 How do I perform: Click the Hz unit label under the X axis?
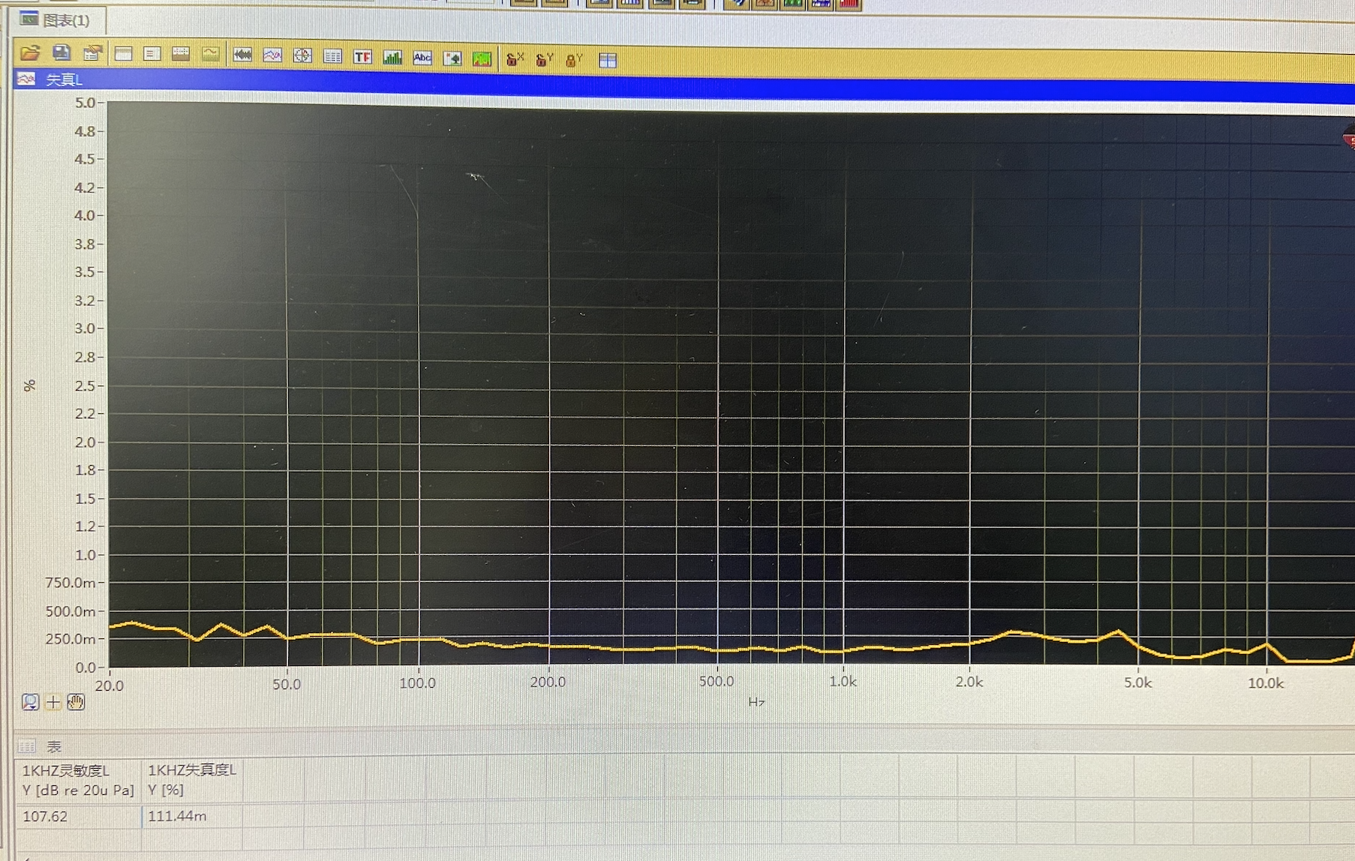[x=756, y=702]
